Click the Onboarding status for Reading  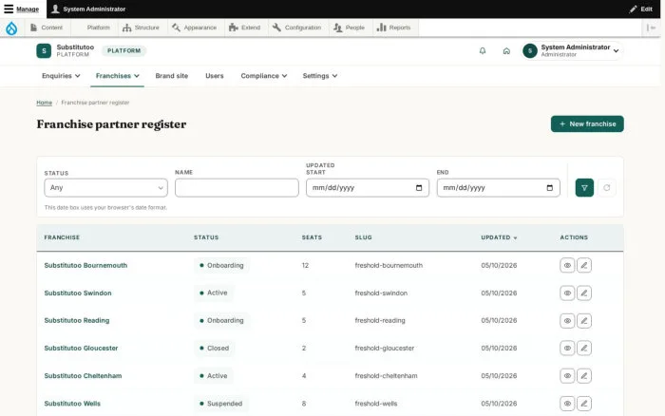pos(221,321)
